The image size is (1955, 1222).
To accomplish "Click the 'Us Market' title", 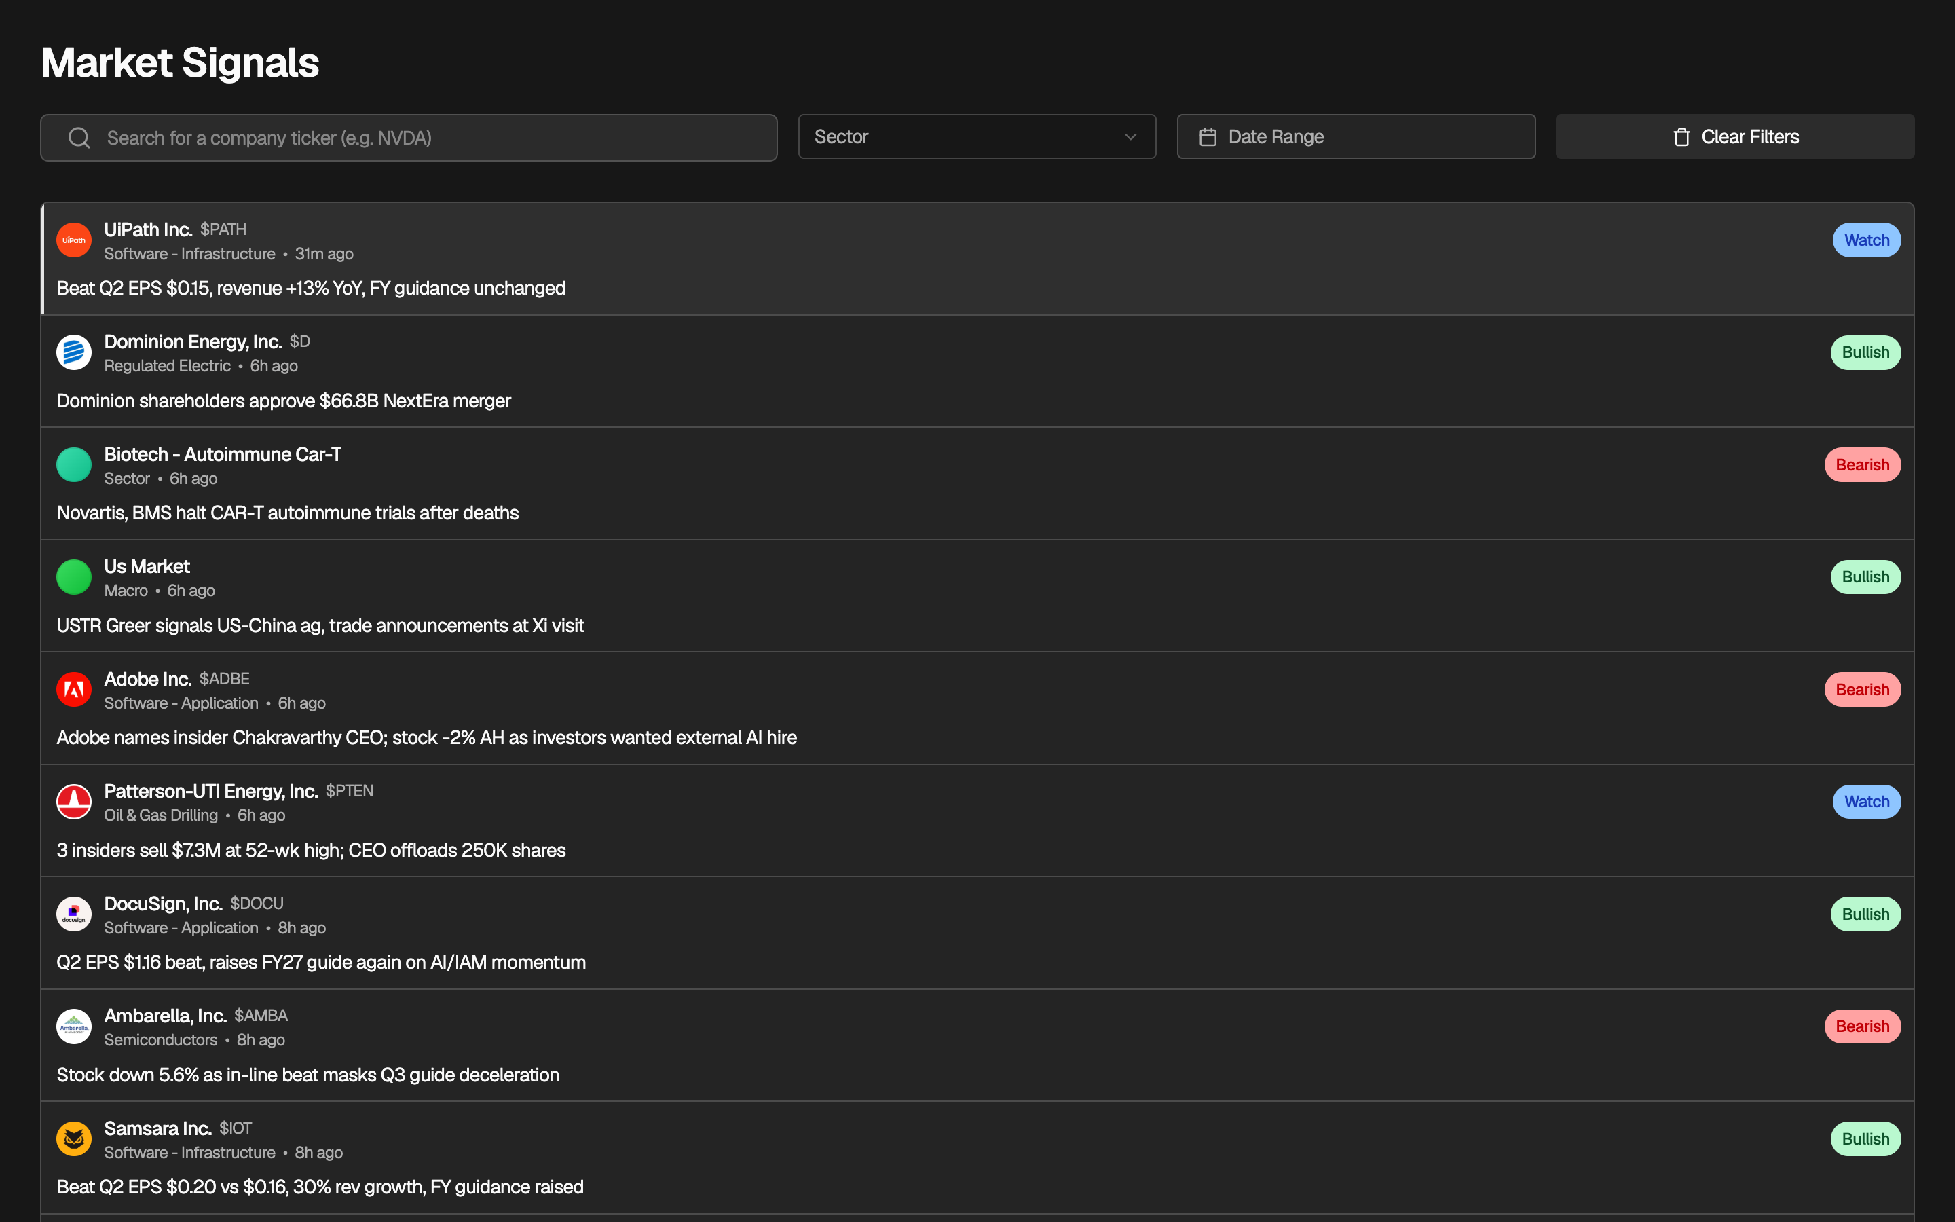I will [x=147, y=567].
